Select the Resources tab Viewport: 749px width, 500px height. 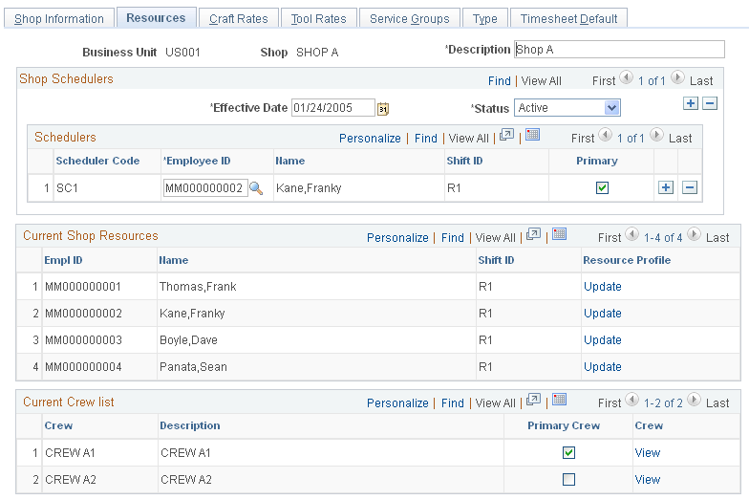point(156,17)
